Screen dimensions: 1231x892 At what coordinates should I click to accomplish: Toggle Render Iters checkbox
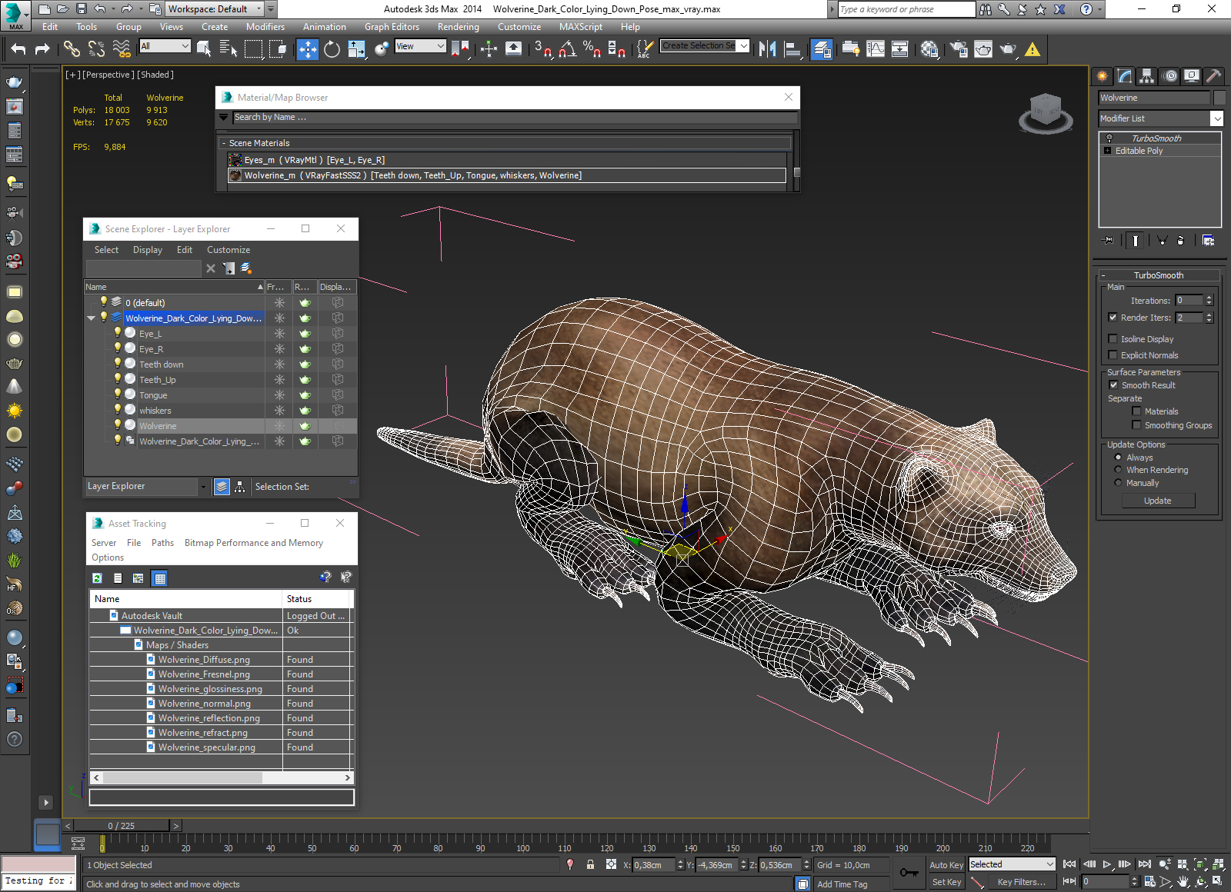1113,318
